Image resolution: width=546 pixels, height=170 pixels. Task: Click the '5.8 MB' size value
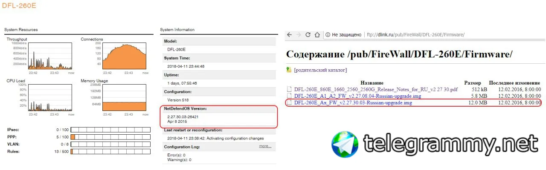tap(479, 96)
